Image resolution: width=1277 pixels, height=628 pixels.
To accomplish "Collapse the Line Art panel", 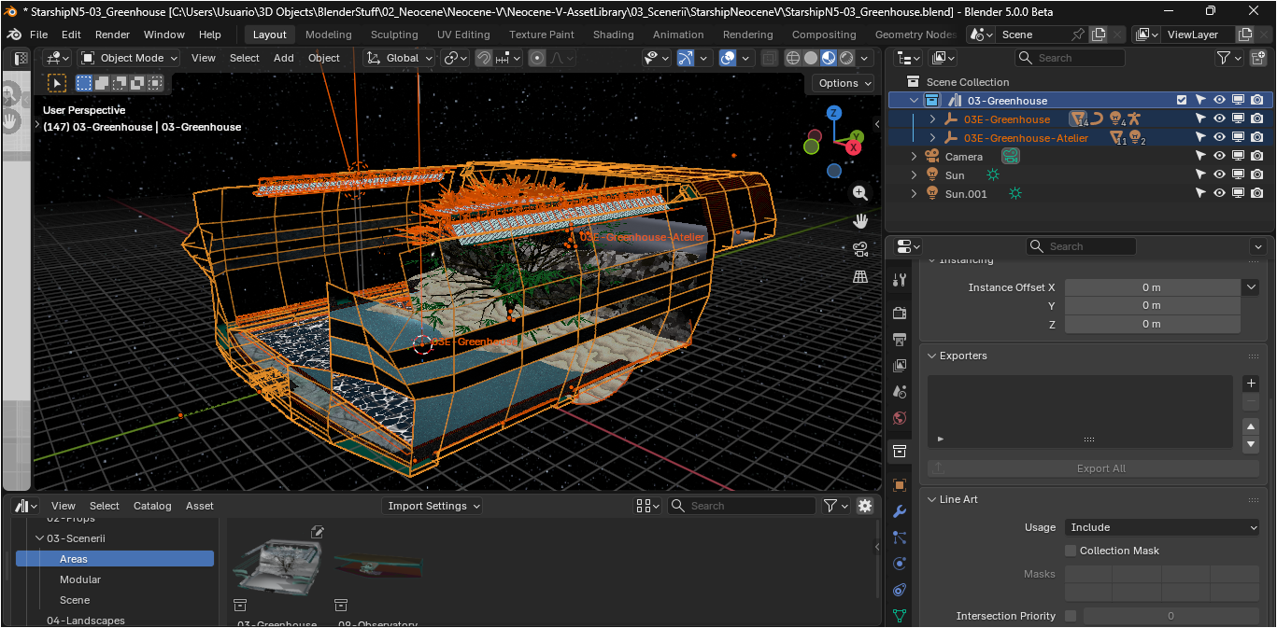I will (x=932, y=499).
